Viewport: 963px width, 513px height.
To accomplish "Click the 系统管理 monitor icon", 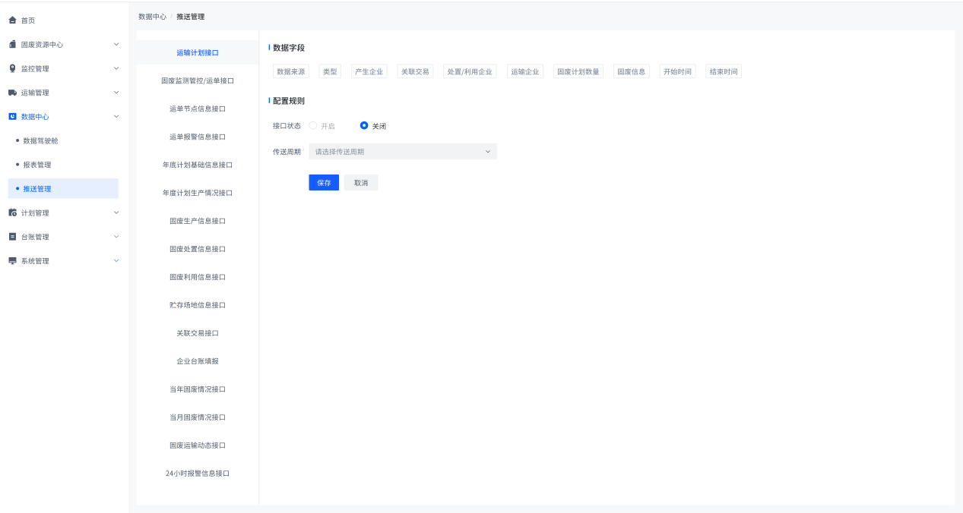I will 12,261.
